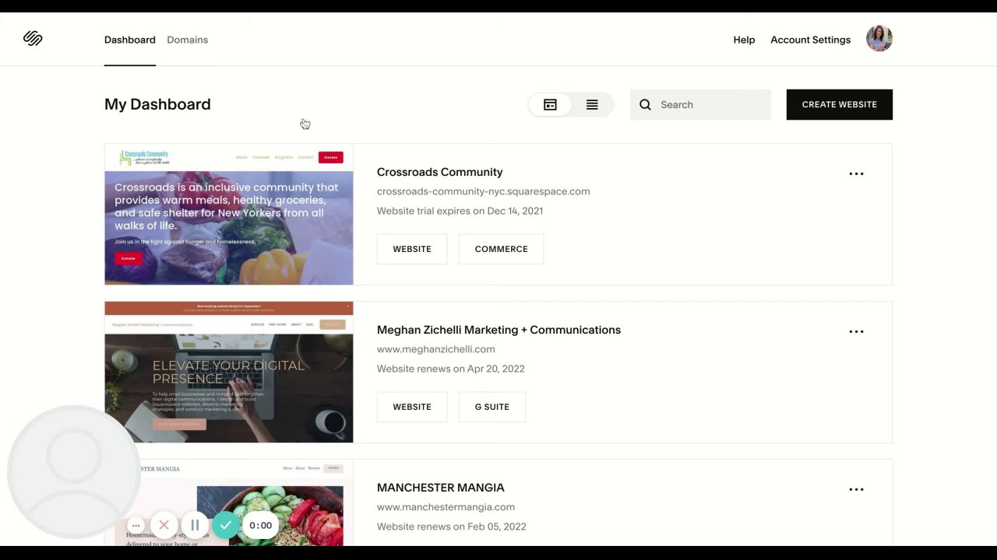The height and width of the screenshot is (560, 997).
Task: Click Meghan Zichelli Marketing + Communications title
Action: [498, 330]
